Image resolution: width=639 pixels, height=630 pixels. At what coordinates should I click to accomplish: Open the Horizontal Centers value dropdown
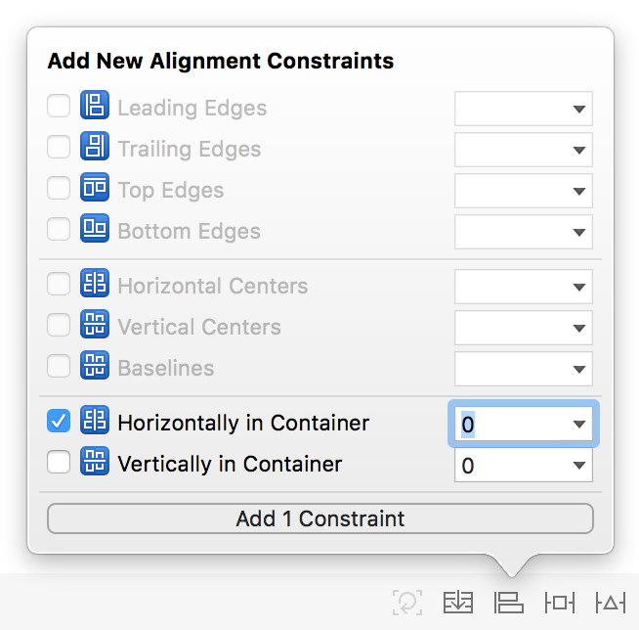(x=579, y=288)
